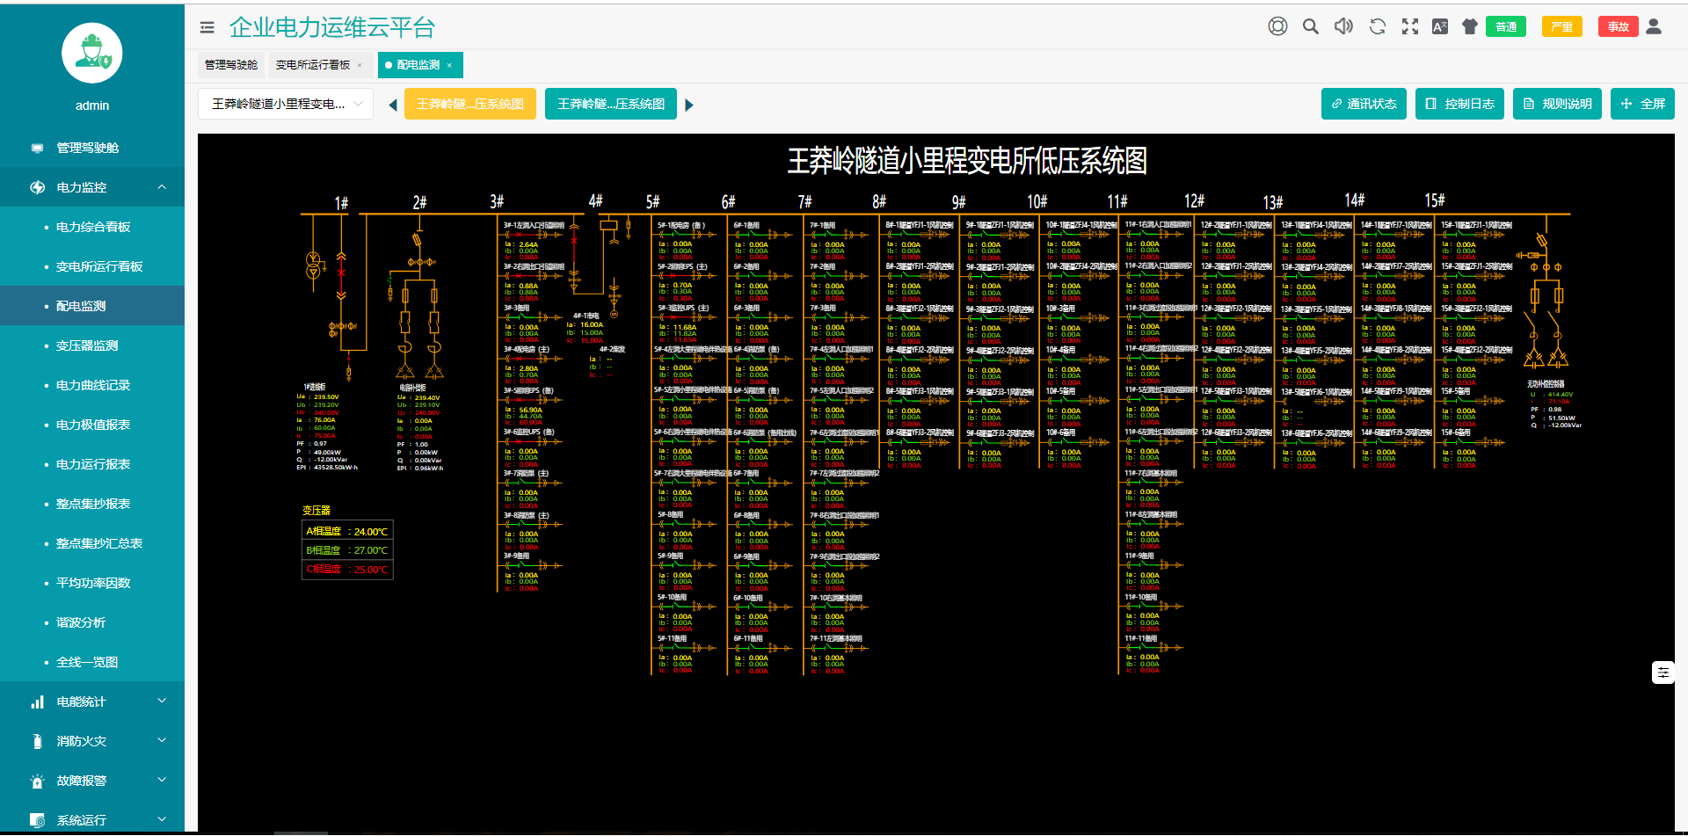Open the language translation icon
Screen dimensions: 1688x836
tap(1440, 26)
